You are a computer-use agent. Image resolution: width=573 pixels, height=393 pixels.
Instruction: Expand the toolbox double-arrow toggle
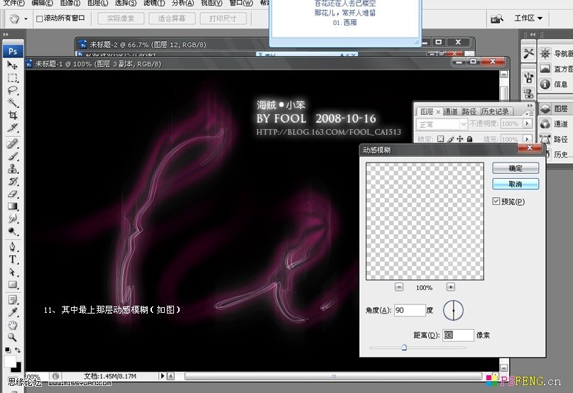click(6, 34)
